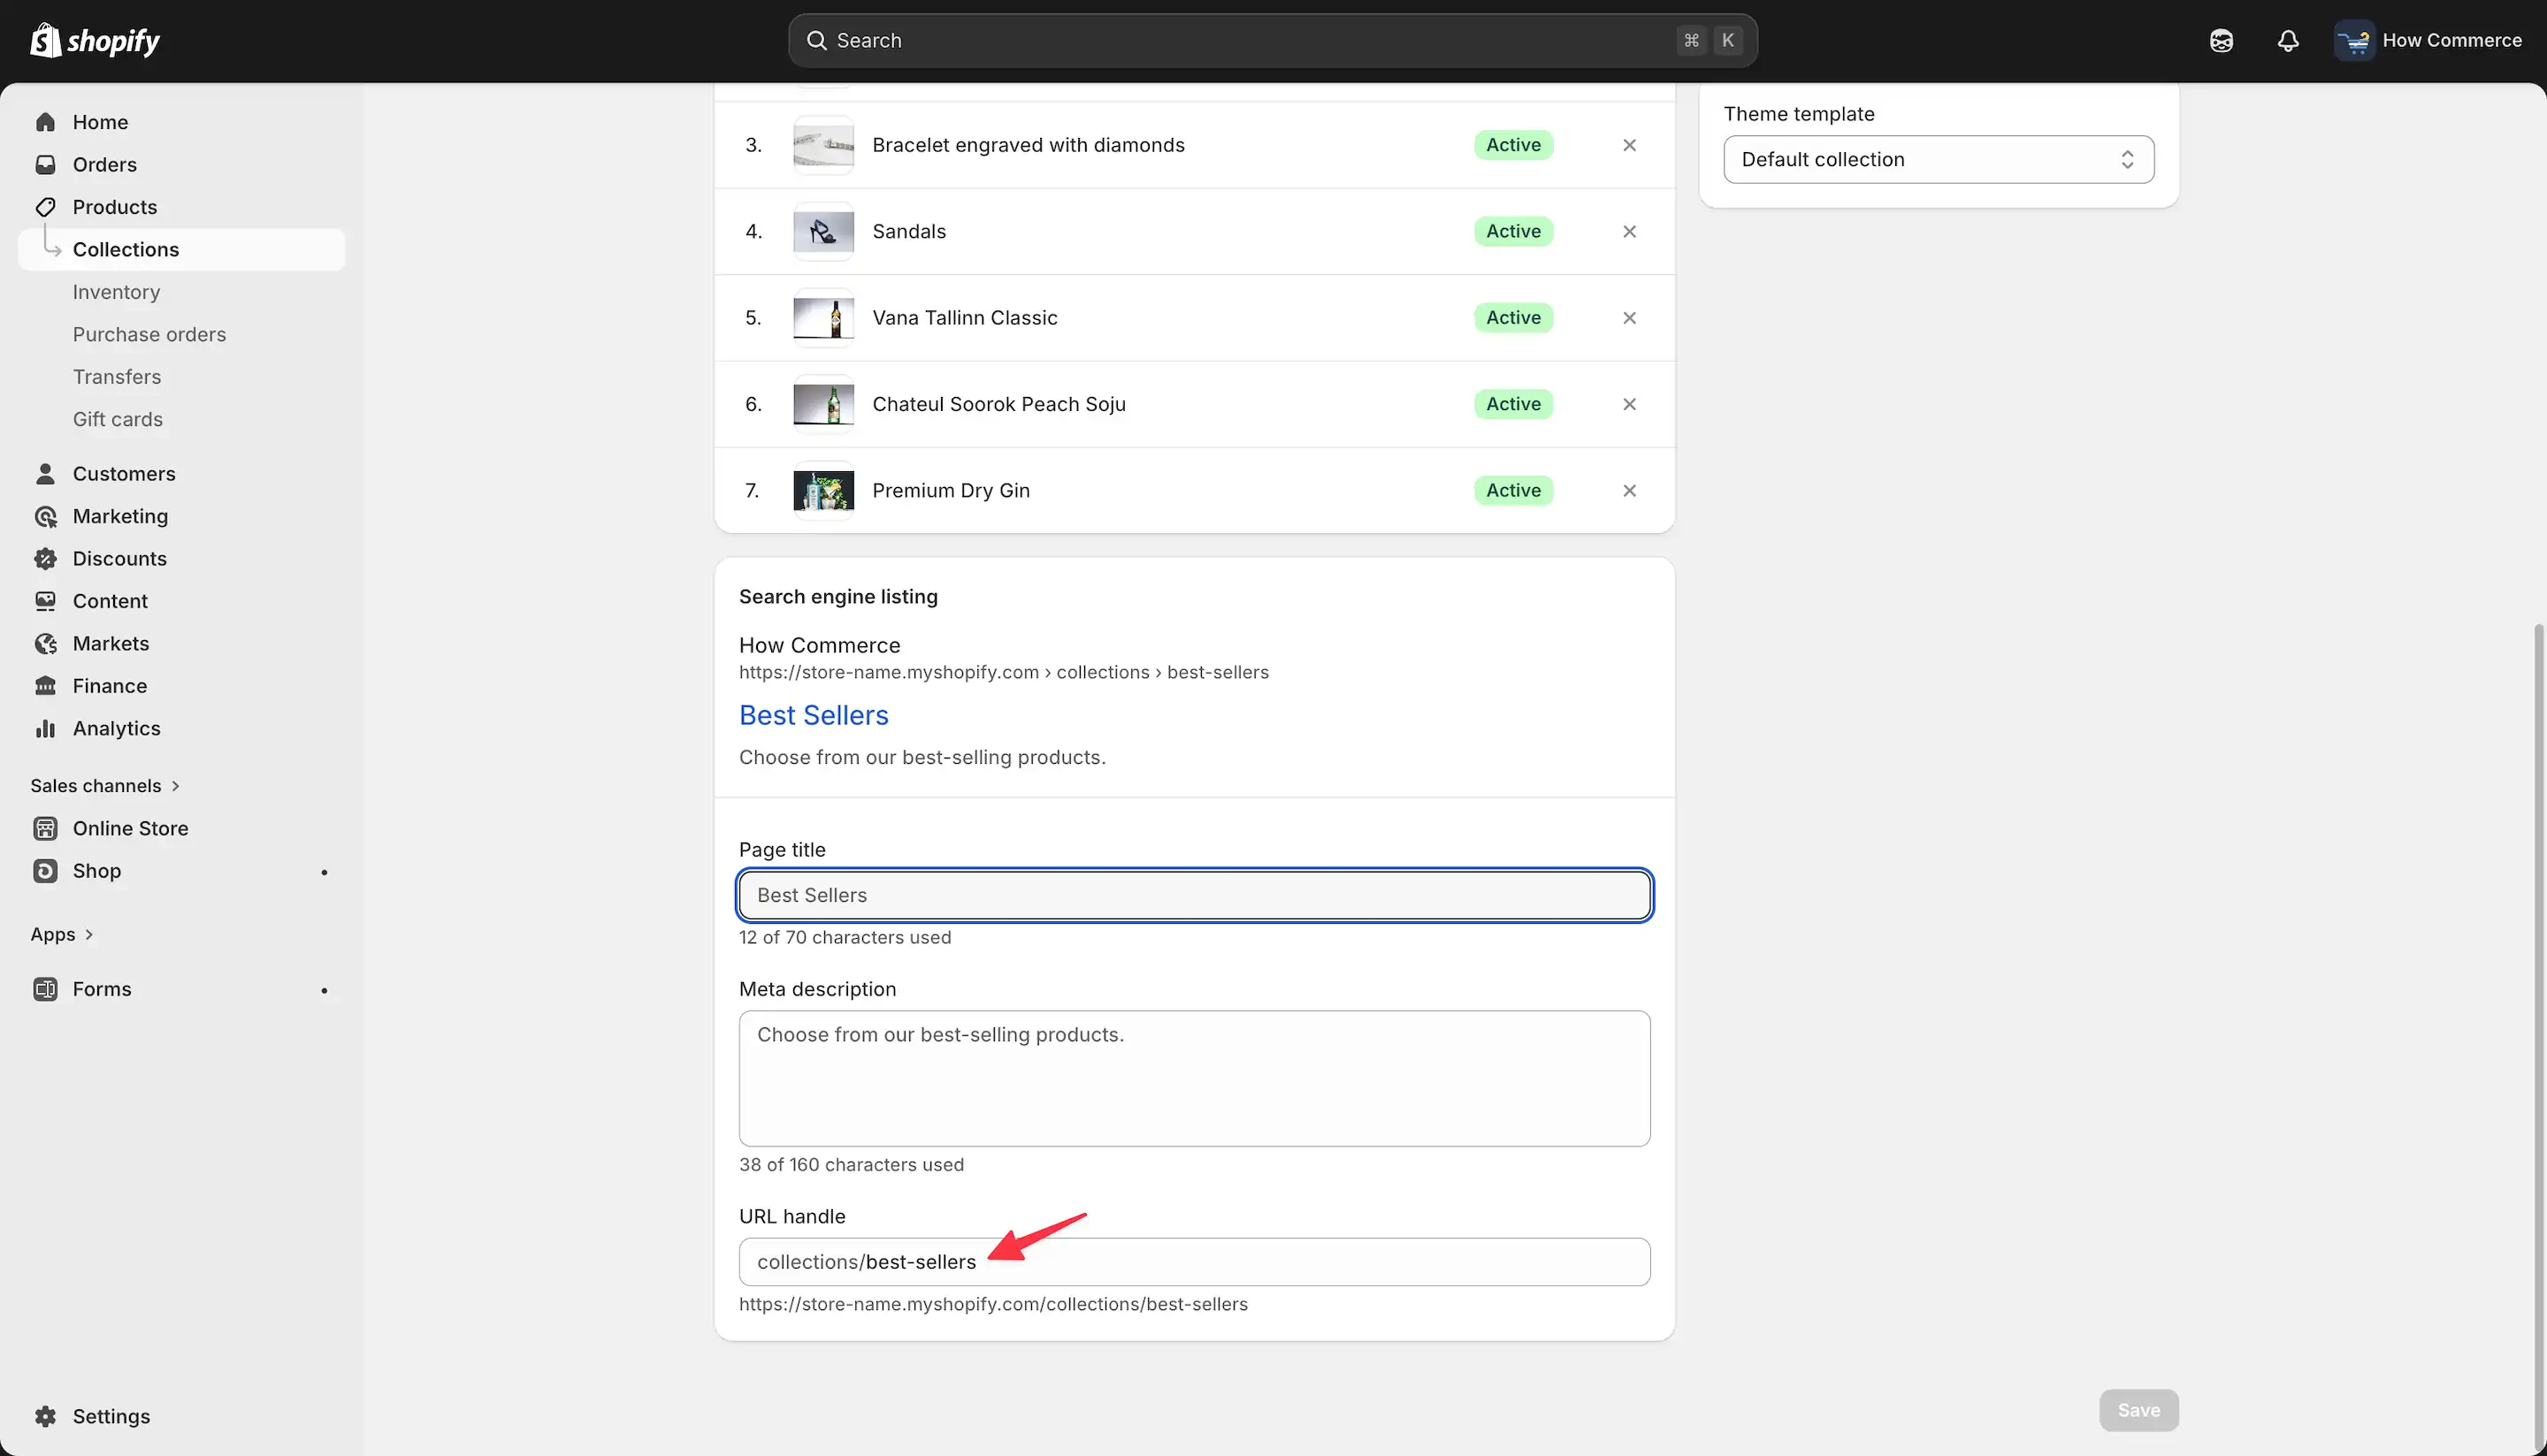Click the How Commerce store avatar
The height and width of the screenshot is (1456, 2547).
2354,41
